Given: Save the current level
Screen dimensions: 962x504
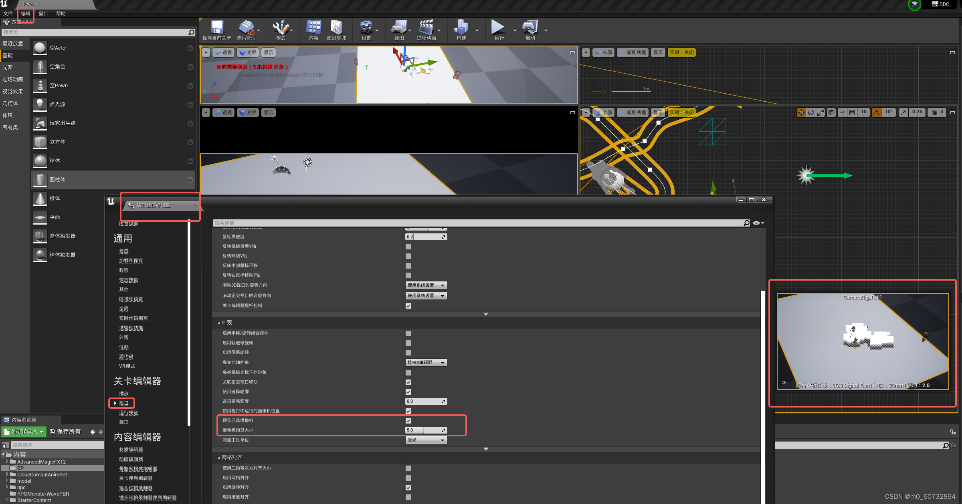Looking at the screenshot, I should tap(216, 30).
